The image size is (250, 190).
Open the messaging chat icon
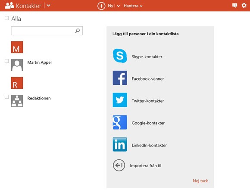[234, 6]
